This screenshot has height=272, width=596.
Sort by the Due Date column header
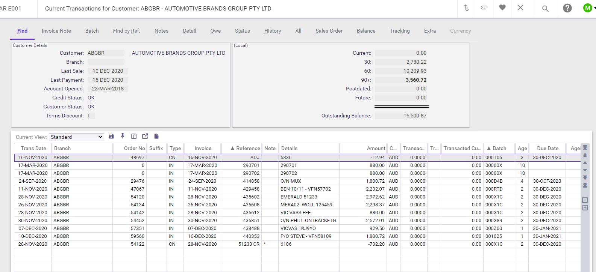pos(547,148)
